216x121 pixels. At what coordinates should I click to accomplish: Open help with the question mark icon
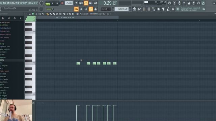(x=184, y=3)
